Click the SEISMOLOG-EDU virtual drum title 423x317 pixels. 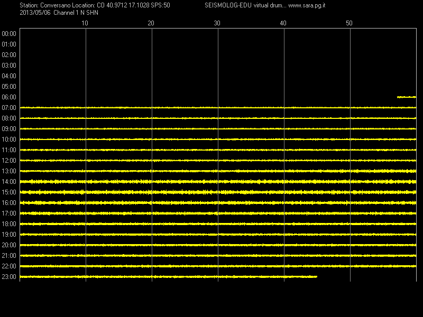tap(245, 5)
